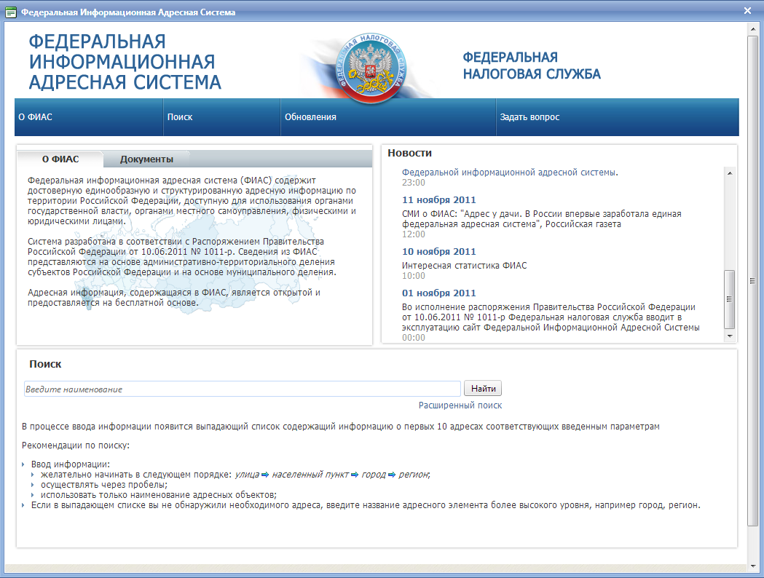Click the main page scroll-down arrow
The width and height of the screenshot is (764, 578).
click(x=753, y=566)
